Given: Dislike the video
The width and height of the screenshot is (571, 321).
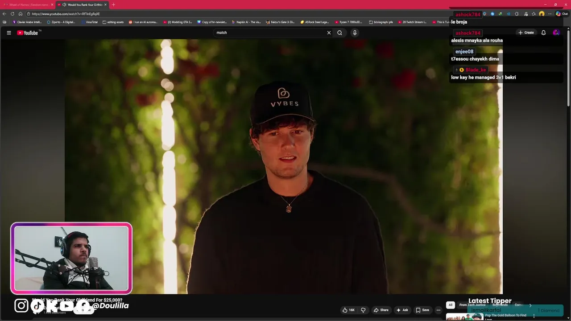Looking at the screenshot, I should (x=363, y=310).
